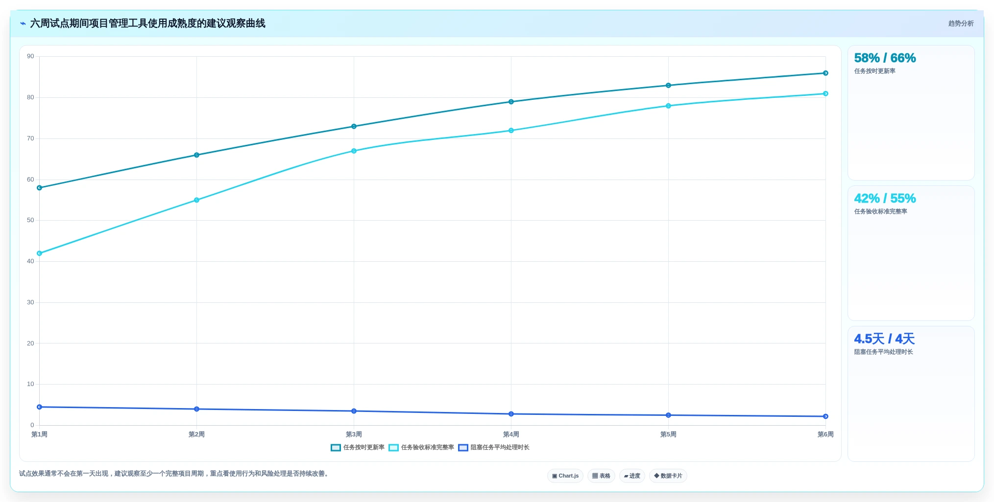Click the week 4 point on the blue line

click(x=511, y=414)
